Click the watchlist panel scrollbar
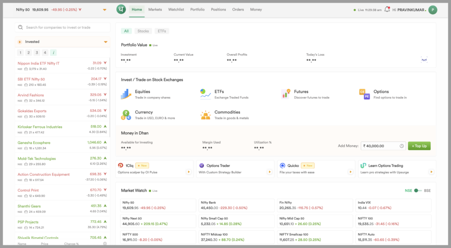Screen dimensions: 451x248 [110, 98]
